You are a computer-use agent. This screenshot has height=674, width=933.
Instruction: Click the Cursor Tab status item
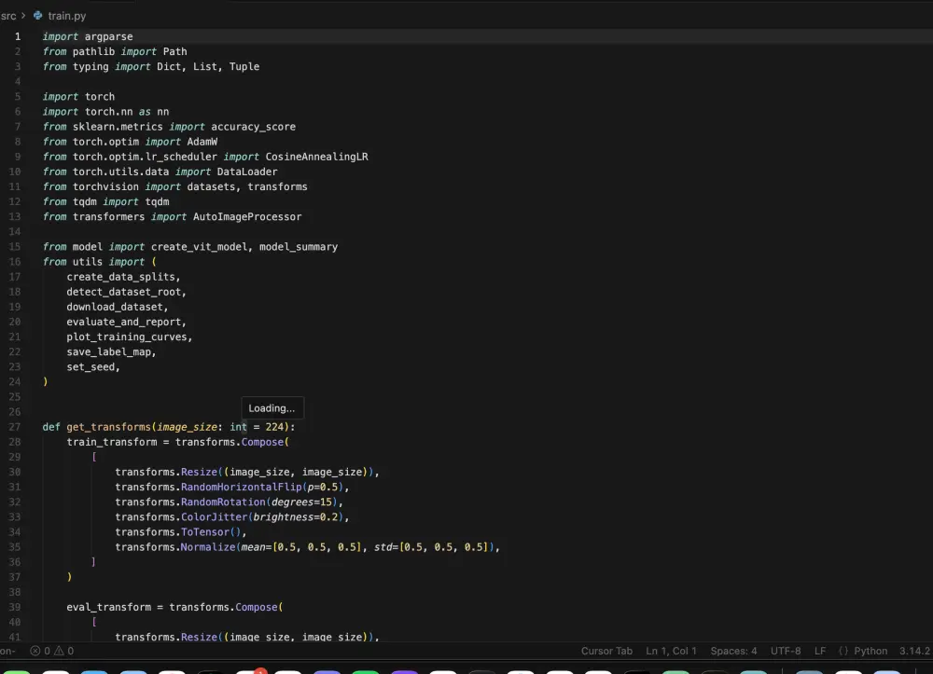pos(606,651)
